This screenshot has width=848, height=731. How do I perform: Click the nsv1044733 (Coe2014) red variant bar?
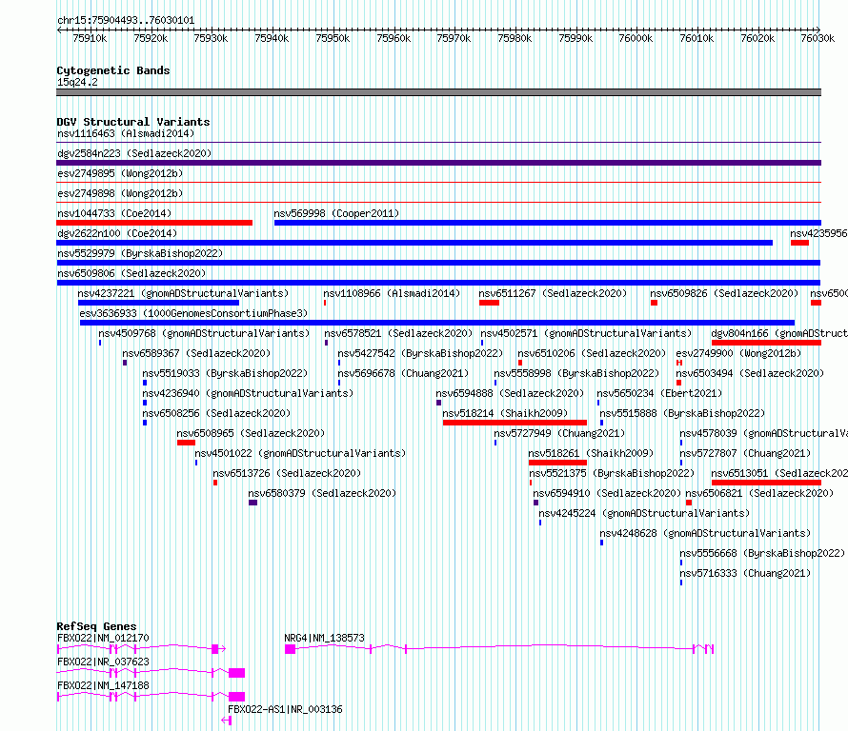tap(154, 223)
